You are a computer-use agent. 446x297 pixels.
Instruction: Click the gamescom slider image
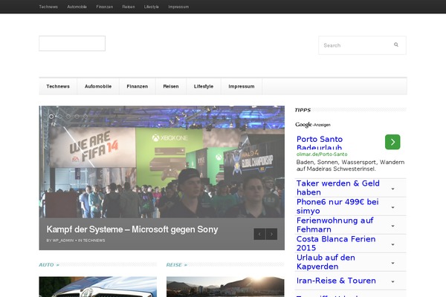[x=161, y=162]
